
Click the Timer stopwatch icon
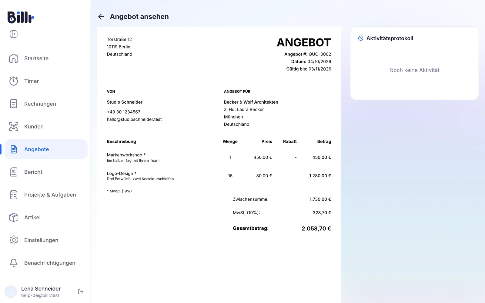[14, 81]
